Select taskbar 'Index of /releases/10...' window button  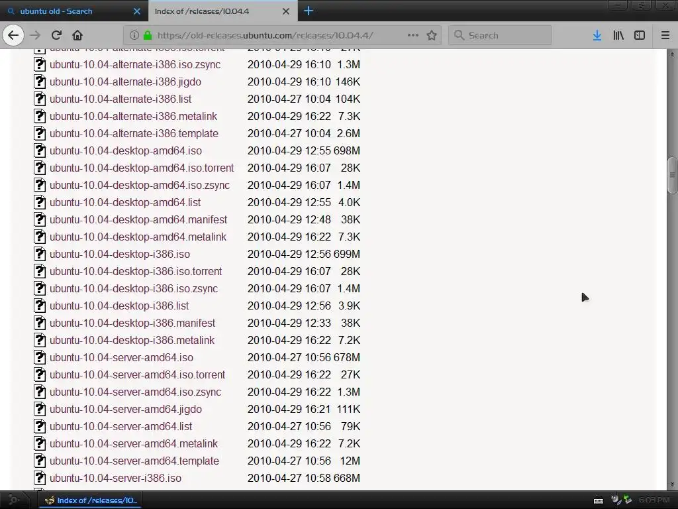click(x=91, y=500)
